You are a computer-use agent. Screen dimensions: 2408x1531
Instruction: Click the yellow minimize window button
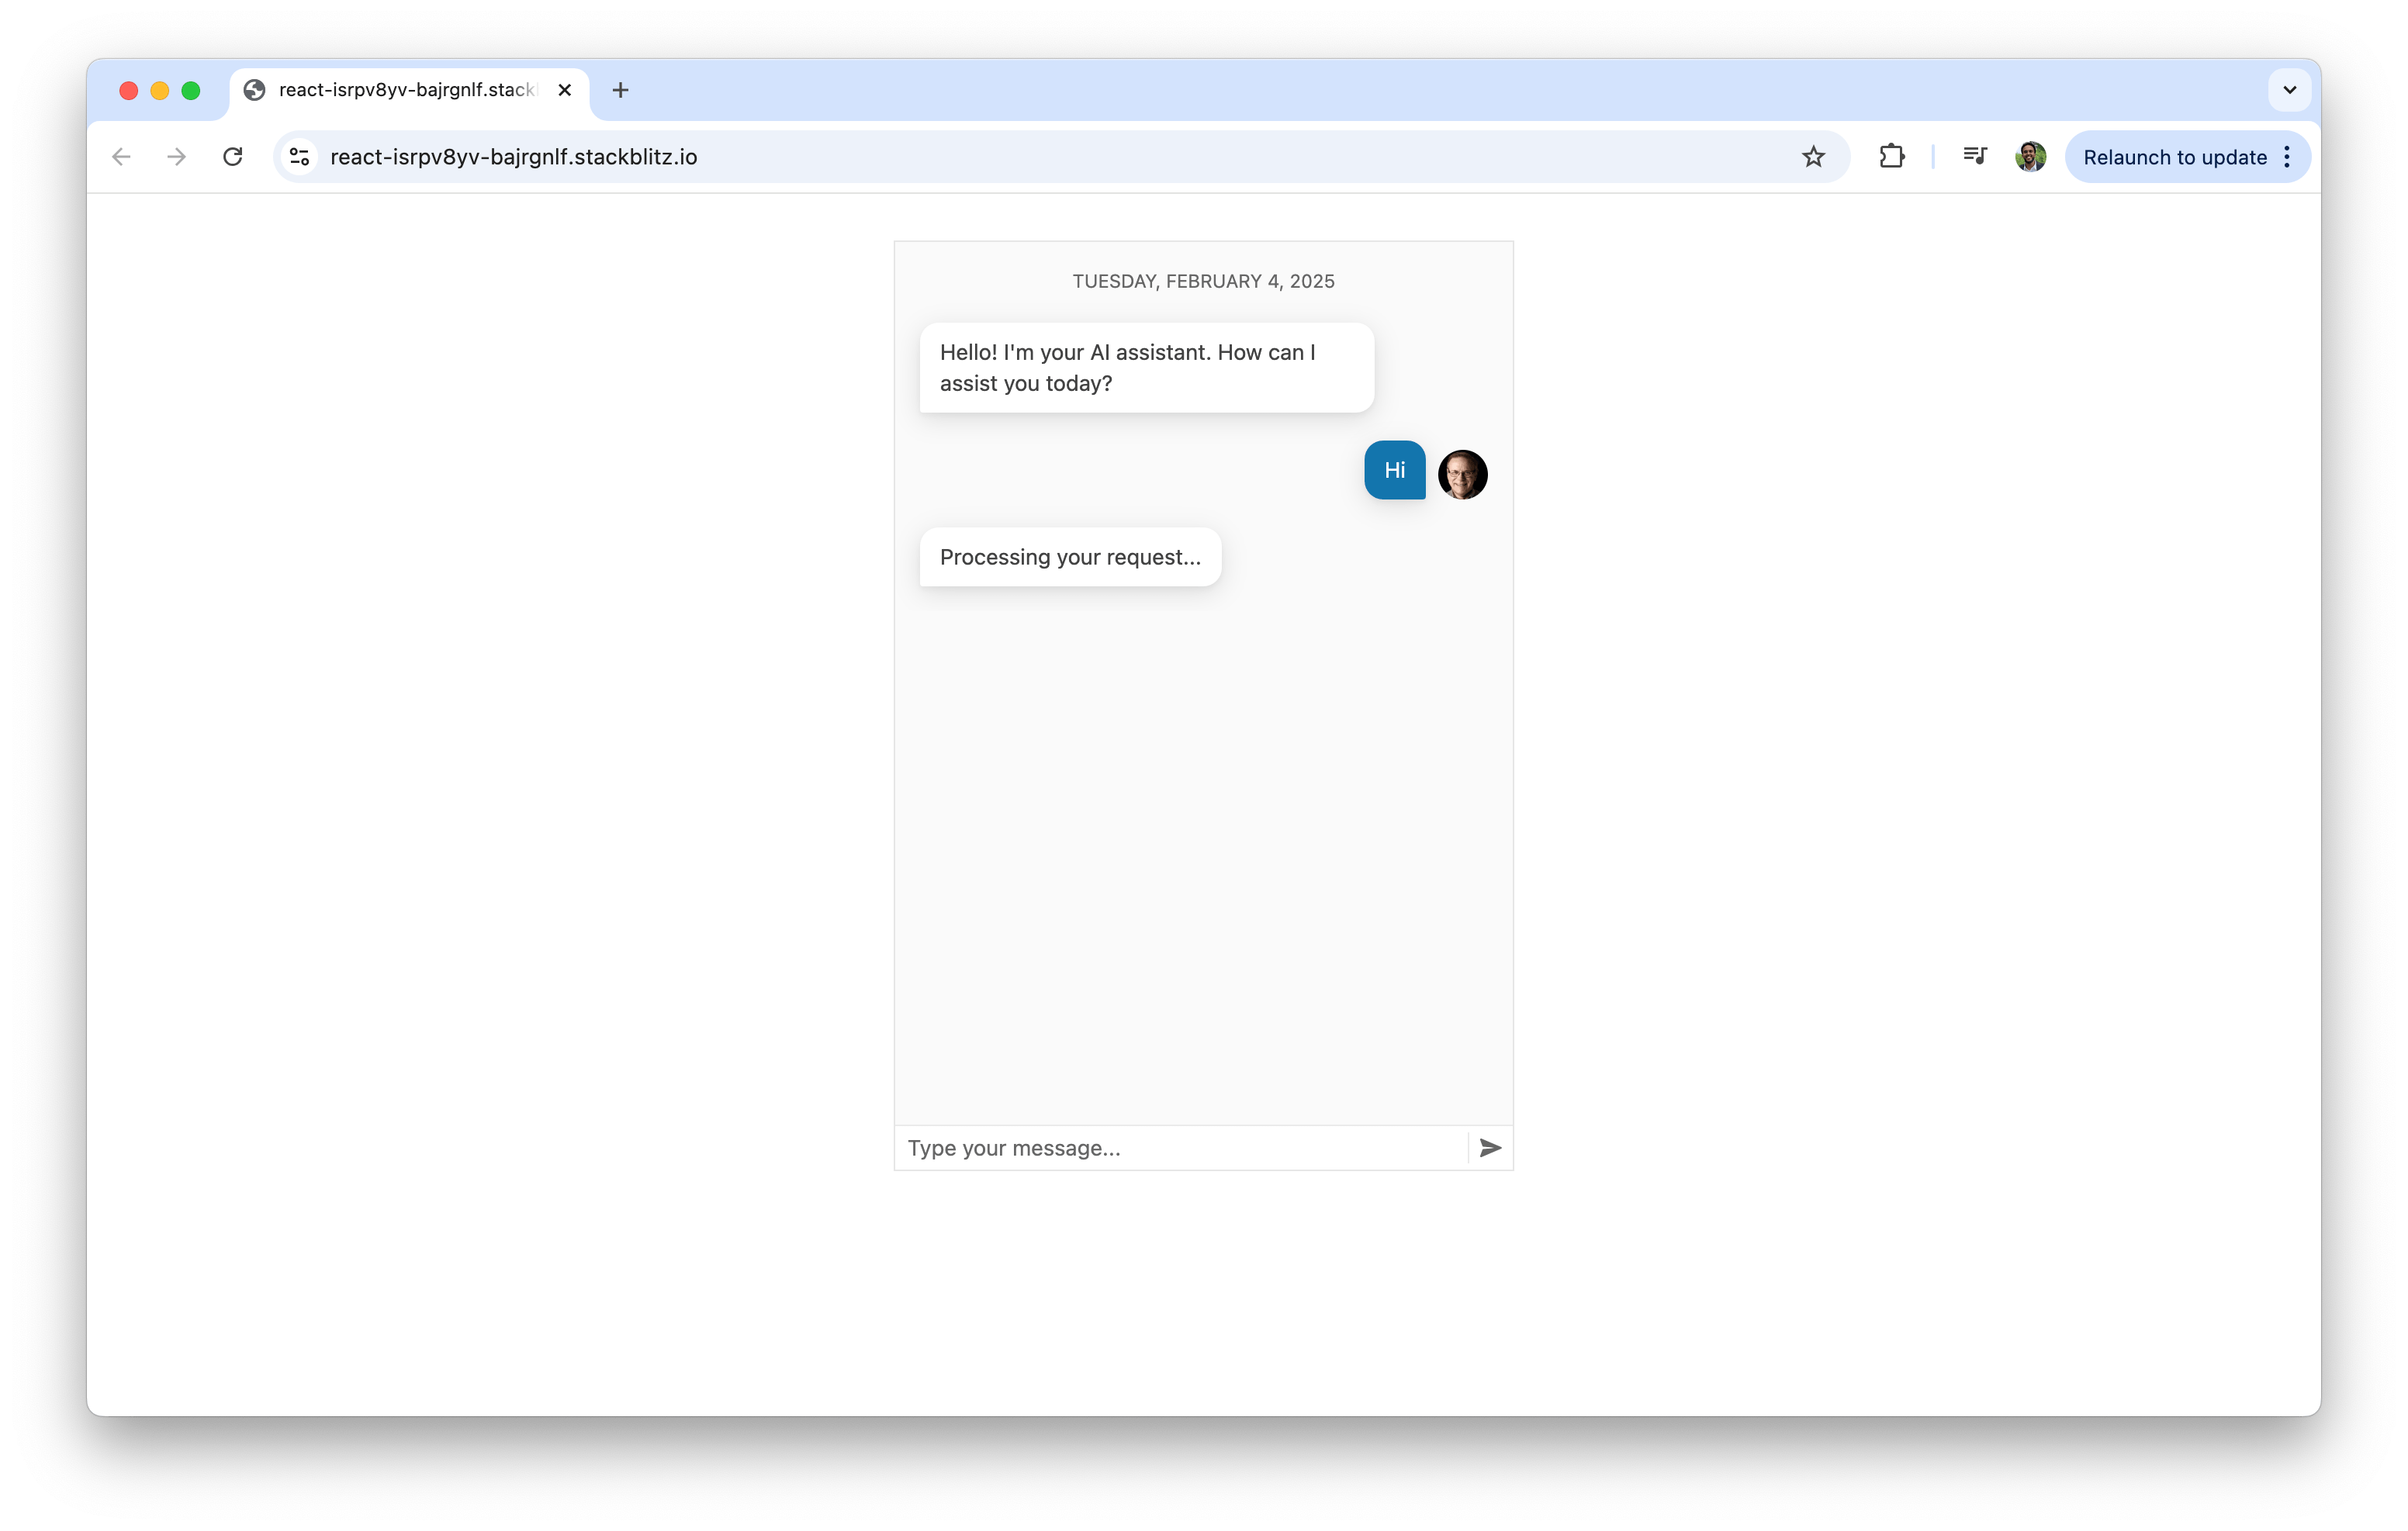coord(160,91)
